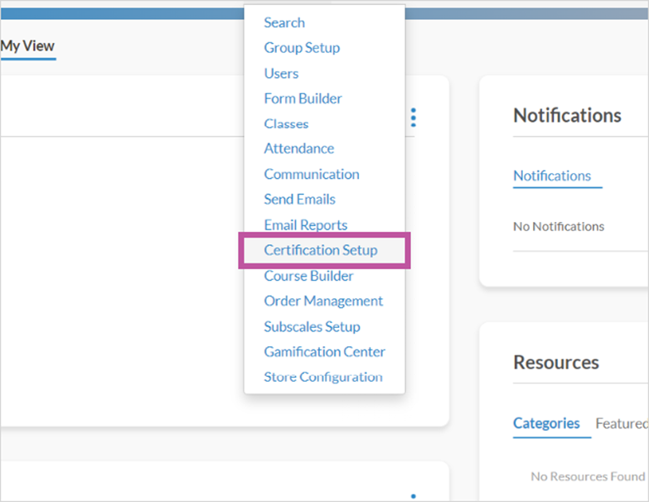The image size is (649, 502).
Task: Switch to the My View tab
Action: point(27,46)
